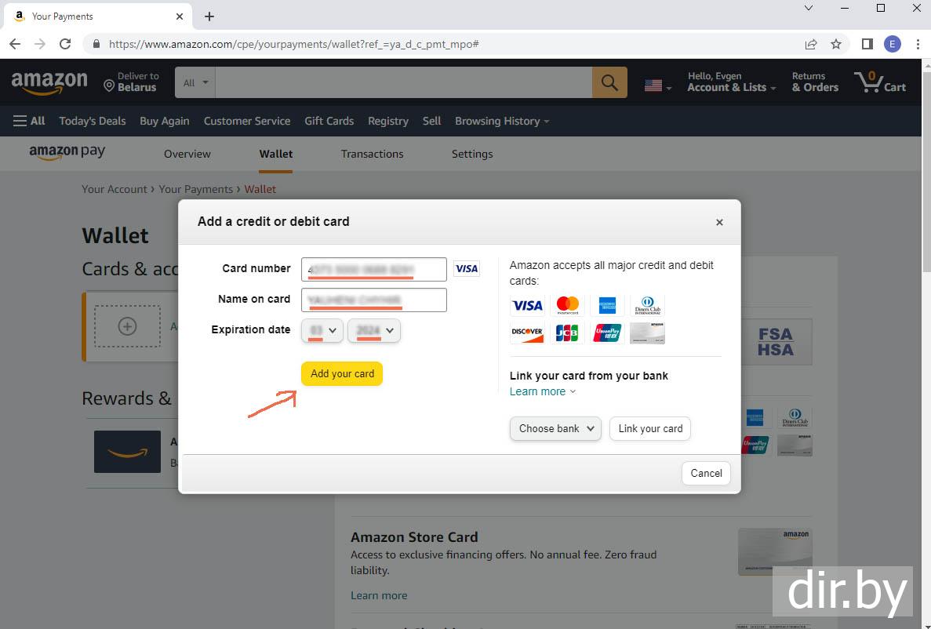Image resolution: width=931 pixels, height=629 pixels.
Task: Click the browser back arrow
Action: 16,44
